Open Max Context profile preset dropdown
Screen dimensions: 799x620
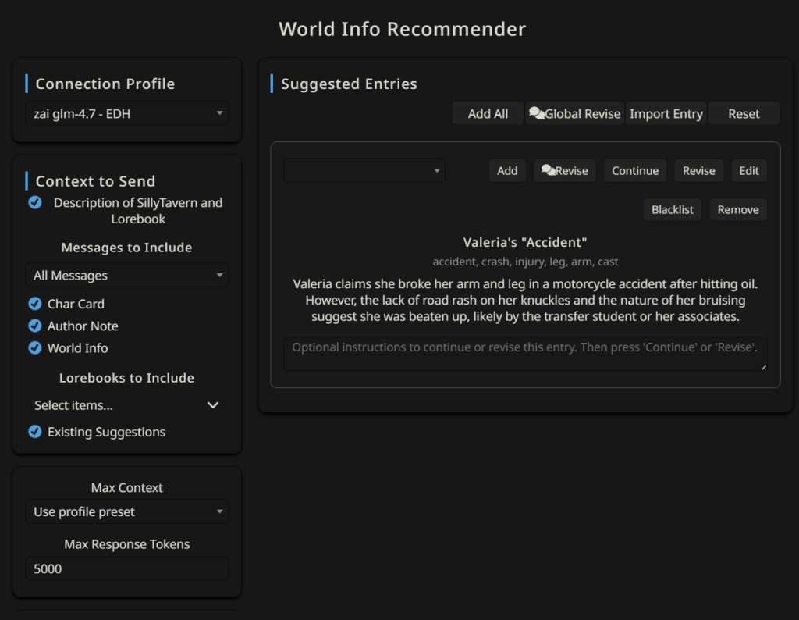[x=127, y=512]
